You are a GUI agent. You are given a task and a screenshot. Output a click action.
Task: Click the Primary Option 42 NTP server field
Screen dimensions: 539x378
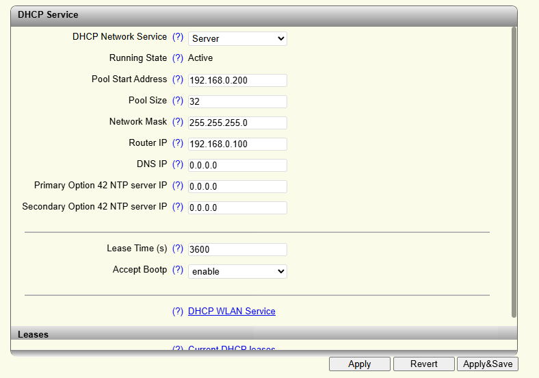(237, 186)
